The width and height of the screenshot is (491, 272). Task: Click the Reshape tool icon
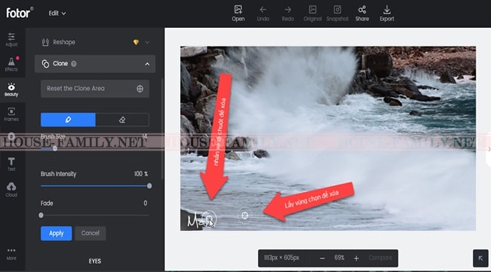click(45, 42)
